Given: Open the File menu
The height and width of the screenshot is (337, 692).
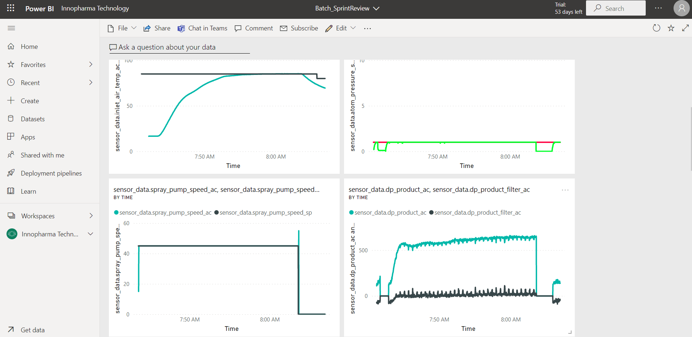Looking at the screenshot, I should click(122, 28).
